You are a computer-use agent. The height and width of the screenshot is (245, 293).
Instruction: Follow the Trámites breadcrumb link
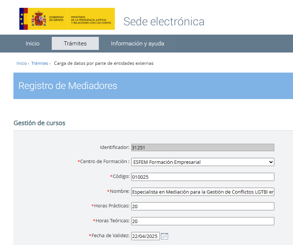point(40,63)
